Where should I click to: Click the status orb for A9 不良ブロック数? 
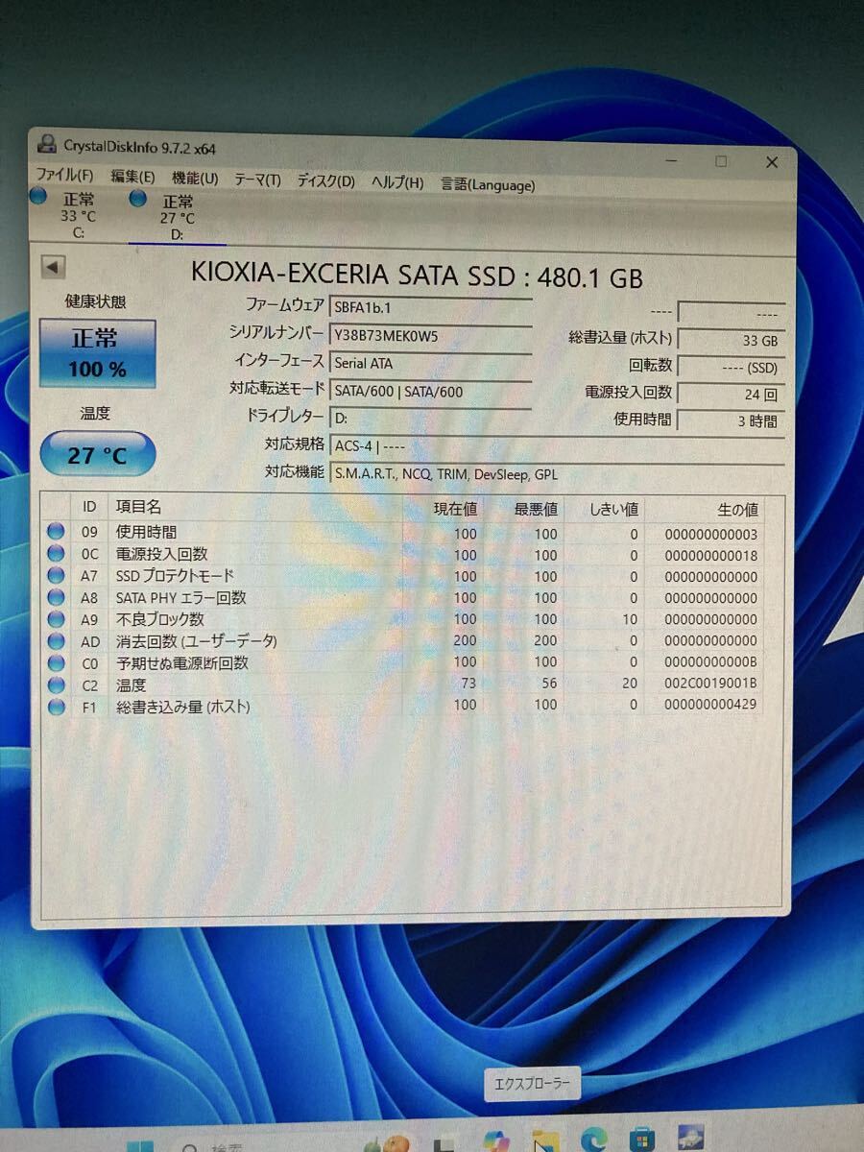[x=56, y=619]
